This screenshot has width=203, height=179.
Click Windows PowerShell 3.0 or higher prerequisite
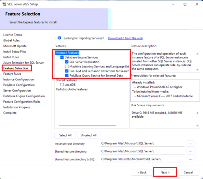(159, 87)
